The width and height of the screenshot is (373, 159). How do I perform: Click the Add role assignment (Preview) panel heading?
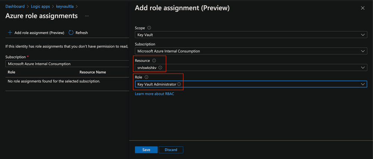coord(182,8)
